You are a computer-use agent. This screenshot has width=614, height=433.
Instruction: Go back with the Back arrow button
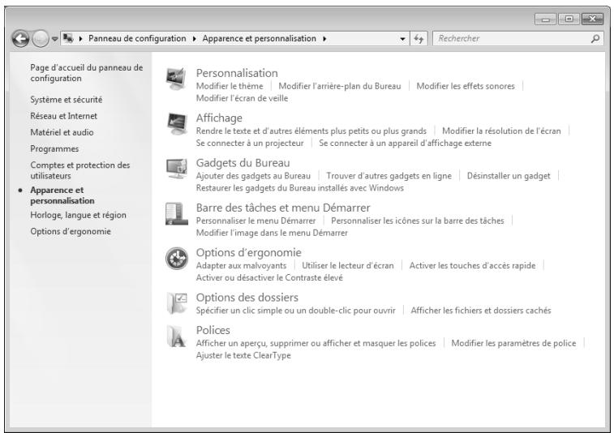tap(20, 39)
